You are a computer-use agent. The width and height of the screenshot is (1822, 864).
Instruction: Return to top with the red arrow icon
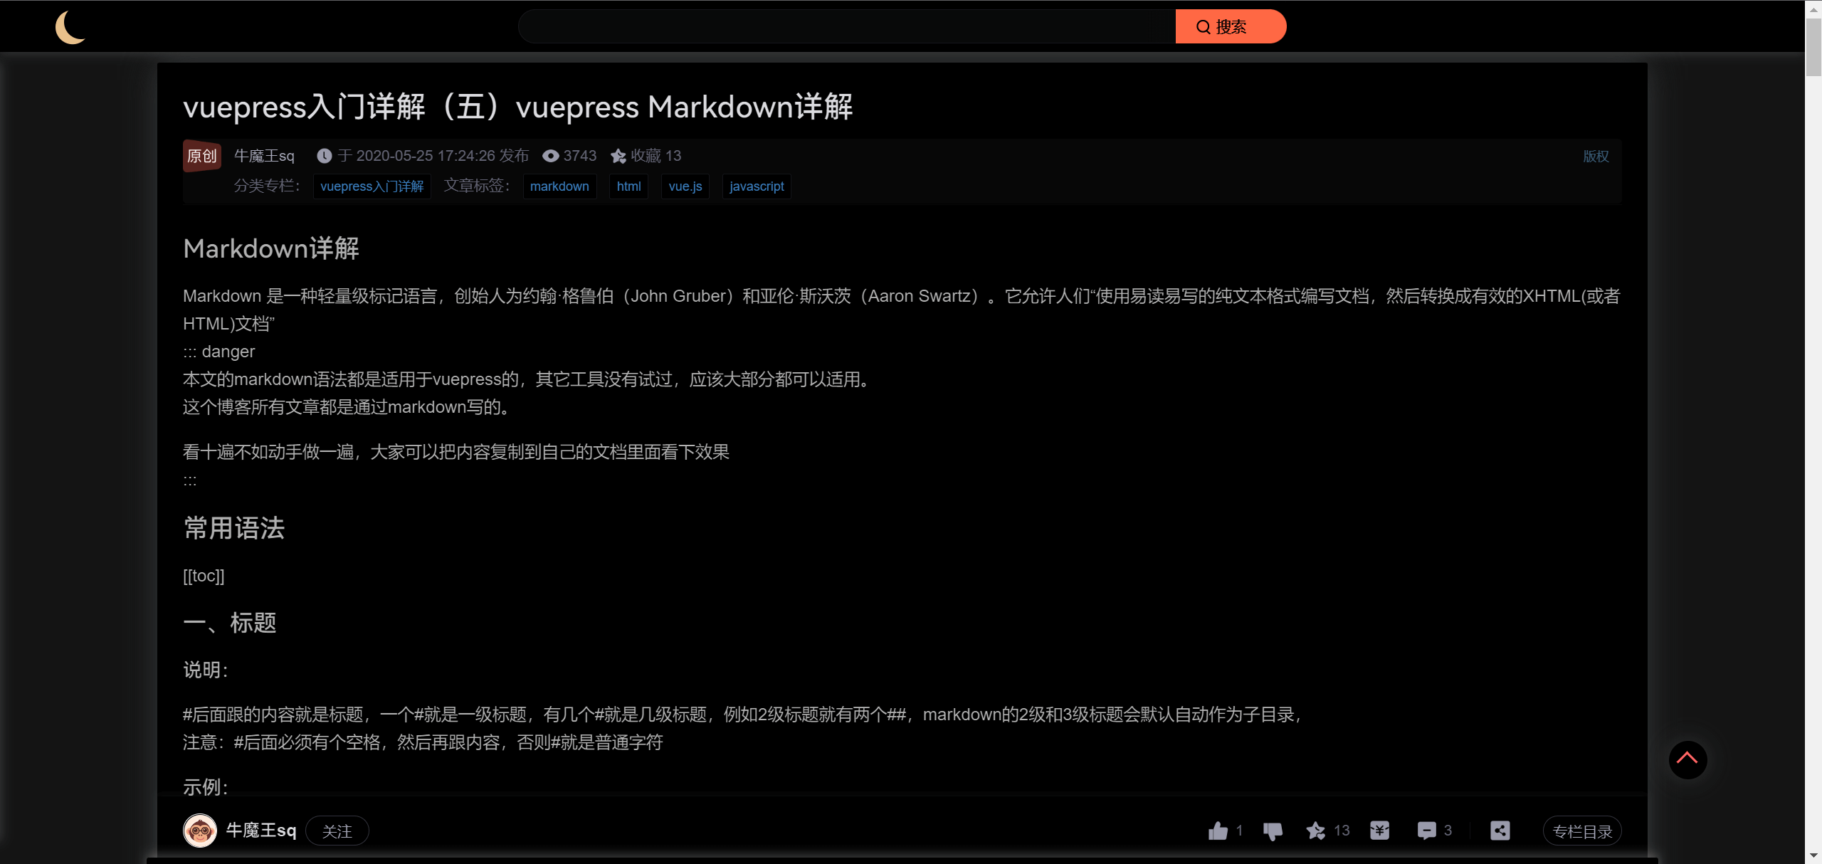pos(1688,759)
